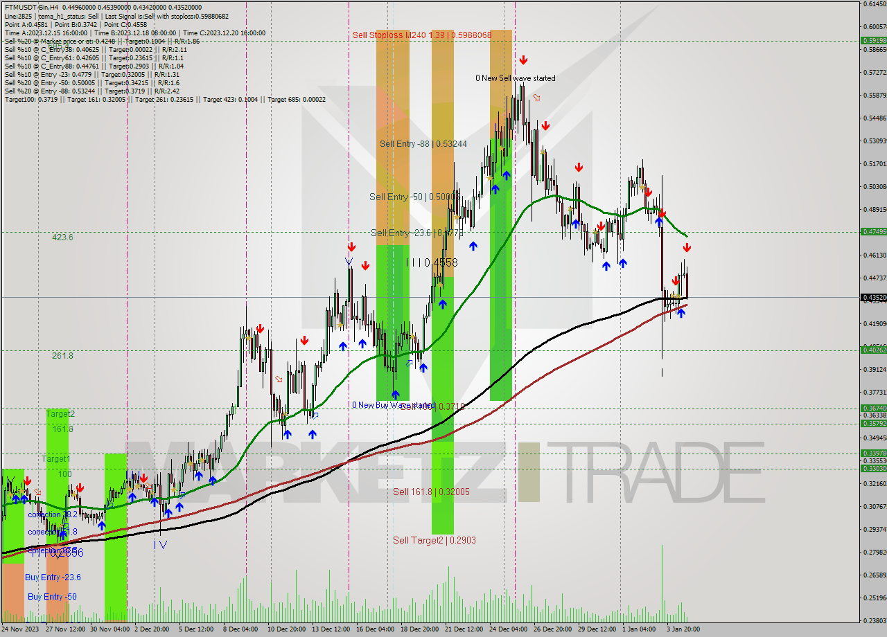Click the '24 Dec 04:00' time axis label
The width and height of the screenshot is (887, 637).
pyautogui.click(x=508, y=629)
